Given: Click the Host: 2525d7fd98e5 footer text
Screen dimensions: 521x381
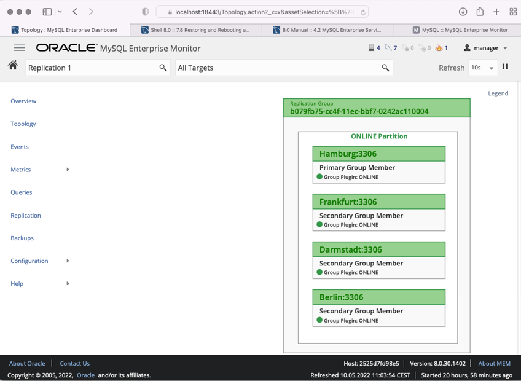Looking at the screenshot, I should pyautogui.click(x=371, y=363).
